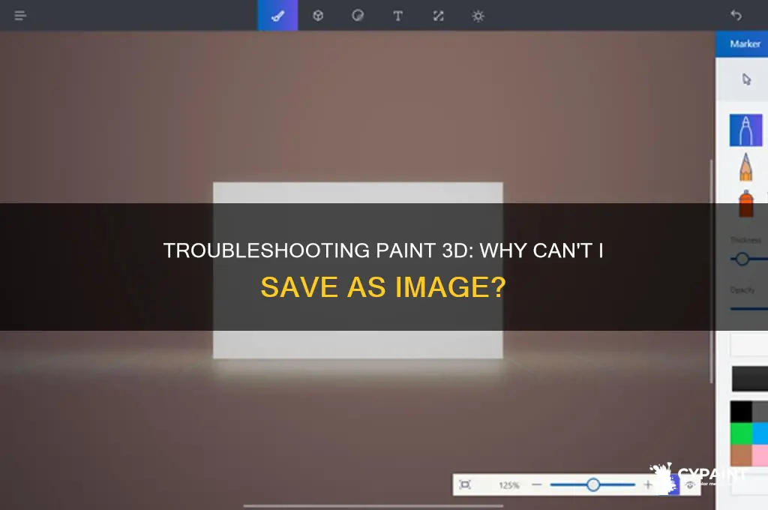This screenshot has width=768, height=510.
Task: Open the Canvas resize tool
Action: coord(438,16)
